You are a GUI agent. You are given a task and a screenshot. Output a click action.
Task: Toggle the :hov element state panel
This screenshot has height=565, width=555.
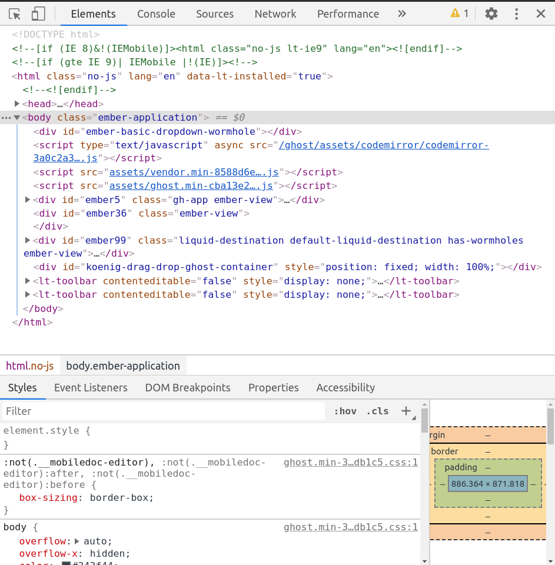pos(345,411)
